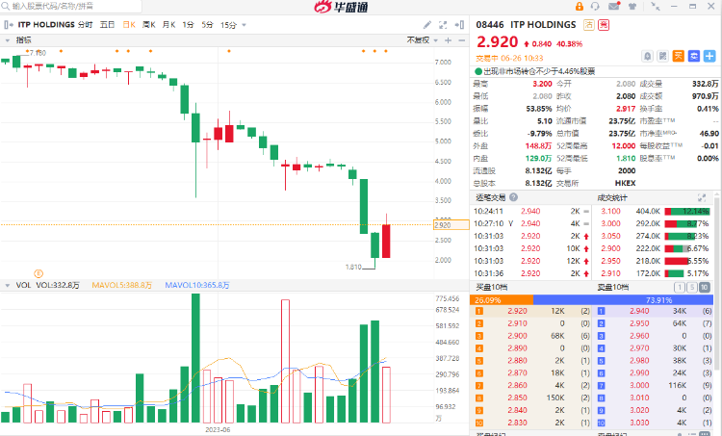This screenshot has width=722, height=436.
Task: Click the shrink window arrows icon
Action: coord(655,7)
